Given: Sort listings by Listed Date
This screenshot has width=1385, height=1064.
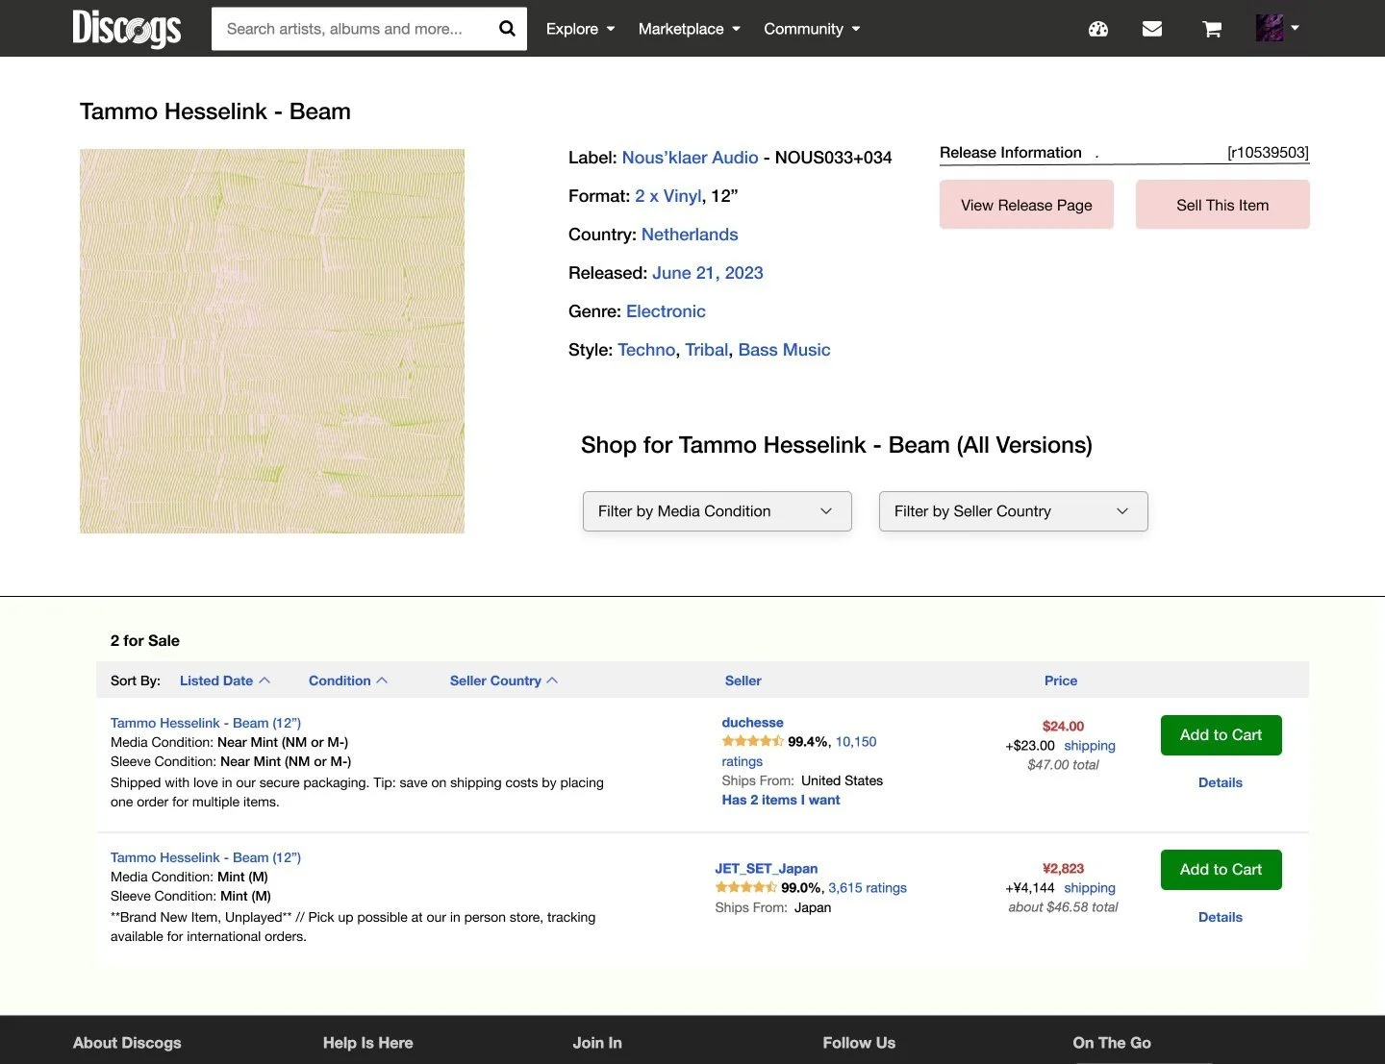Looking at the screenshot, I should [x=225, y=680].
